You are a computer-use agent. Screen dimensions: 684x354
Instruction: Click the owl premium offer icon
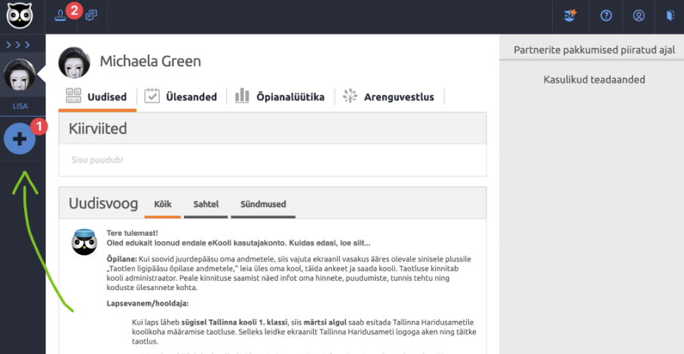tap(571, 16)
